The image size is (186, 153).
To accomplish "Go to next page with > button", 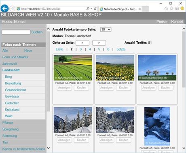I will click(99, 43).
